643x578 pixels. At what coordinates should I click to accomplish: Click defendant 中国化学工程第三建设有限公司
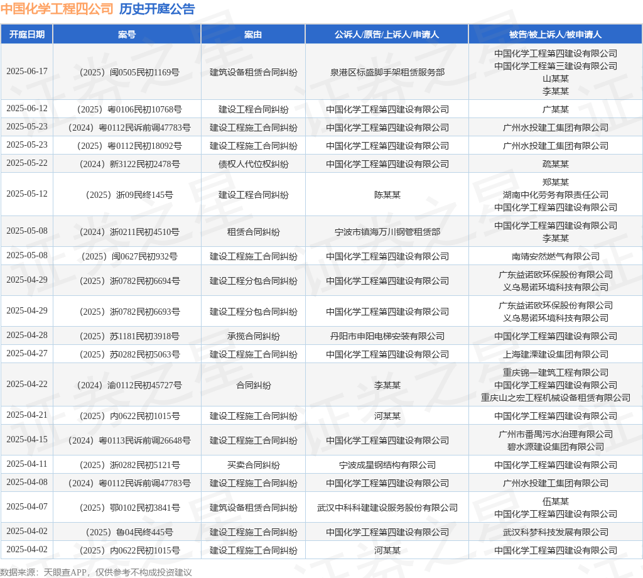point(556,65)
